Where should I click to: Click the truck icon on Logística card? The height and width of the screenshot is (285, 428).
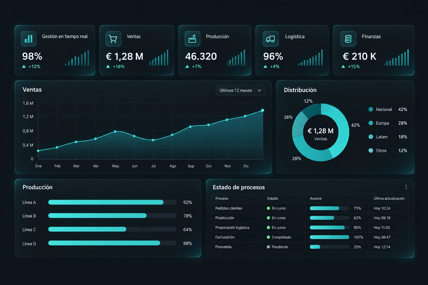point(271,39)
